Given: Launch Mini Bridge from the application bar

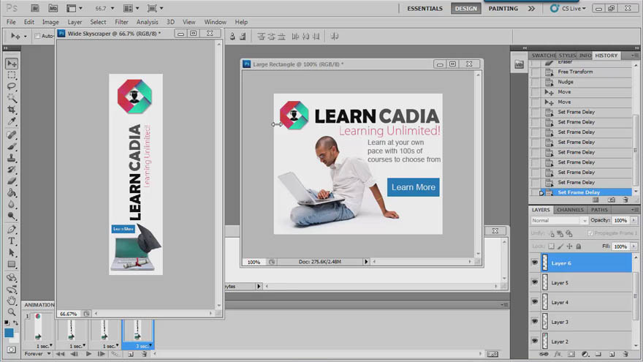Looking at the screenshot, I should click(53, 8).
